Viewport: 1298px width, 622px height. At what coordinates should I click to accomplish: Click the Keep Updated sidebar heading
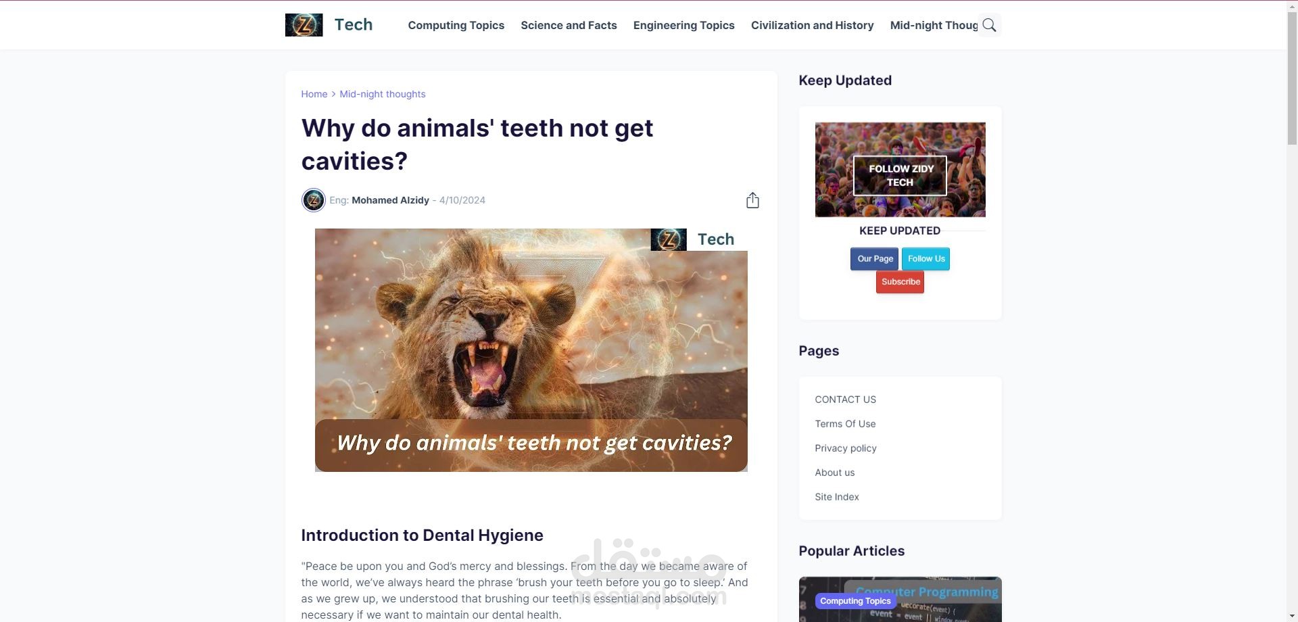[845, 80]
